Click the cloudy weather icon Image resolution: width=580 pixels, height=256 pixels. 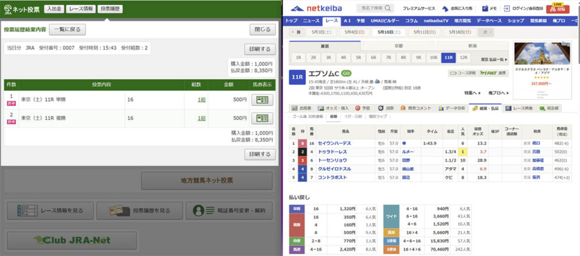coord(377,81)
